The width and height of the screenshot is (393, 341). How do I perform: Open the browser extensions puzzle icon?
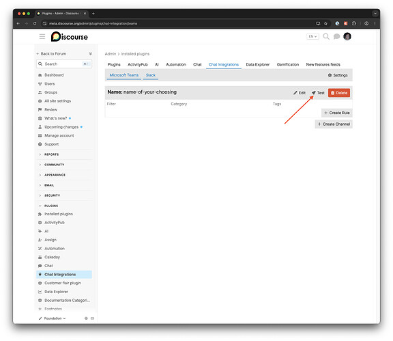click(354, 23)
